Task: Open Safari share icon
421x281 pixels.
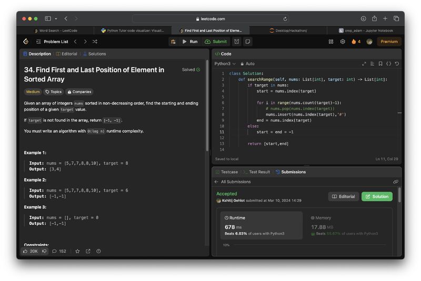Action: tap(374, 18)
